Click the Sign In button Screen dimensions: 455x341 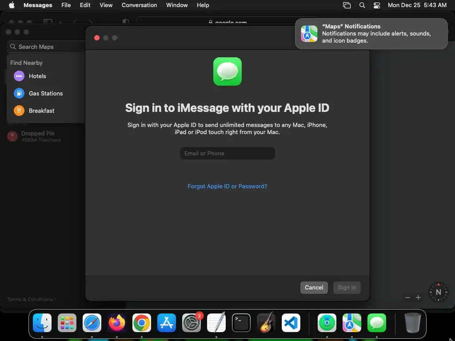point(347,287)
